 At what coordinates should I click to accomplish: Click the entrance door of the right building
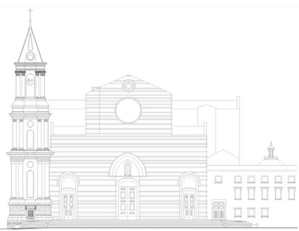[218, 210]
